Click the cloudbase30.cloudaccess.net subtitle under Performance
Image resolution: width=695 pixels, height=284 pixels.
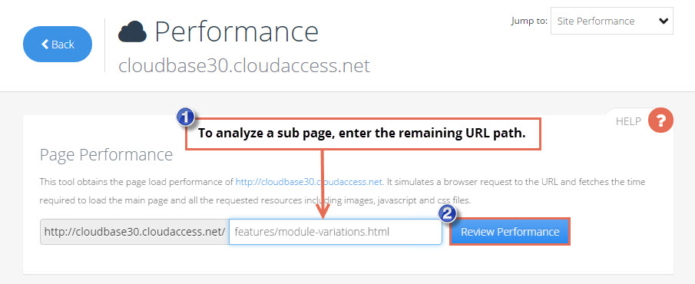243,66
